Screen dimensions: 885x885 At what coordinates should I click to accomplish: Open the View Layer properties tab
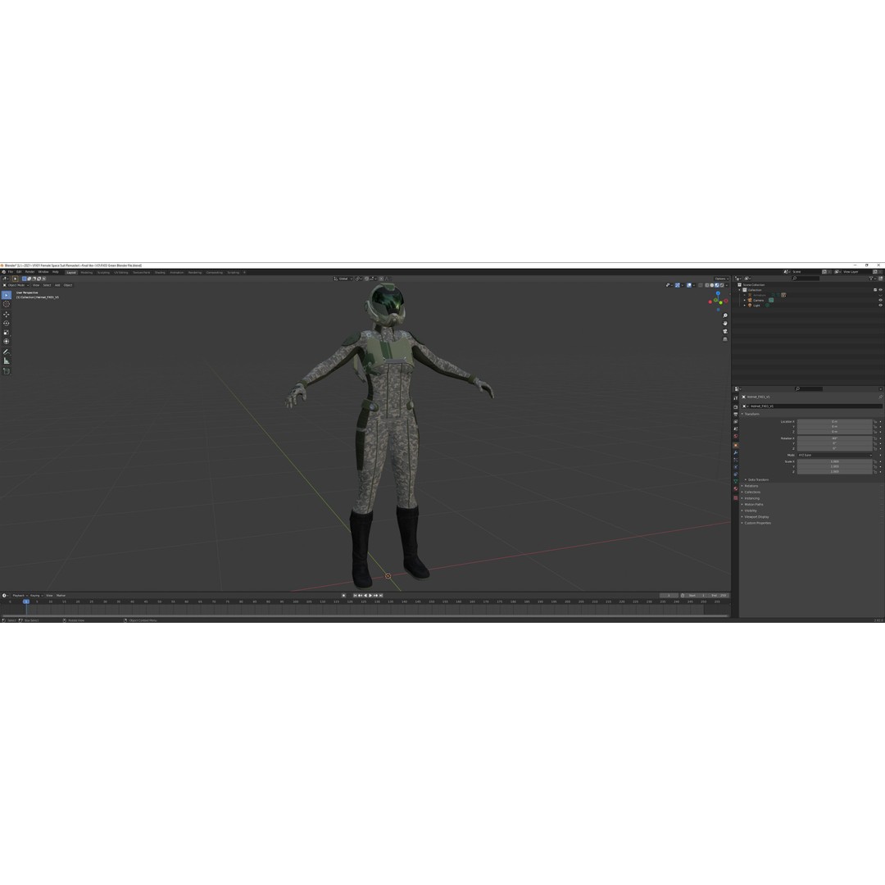pos(735,422)
